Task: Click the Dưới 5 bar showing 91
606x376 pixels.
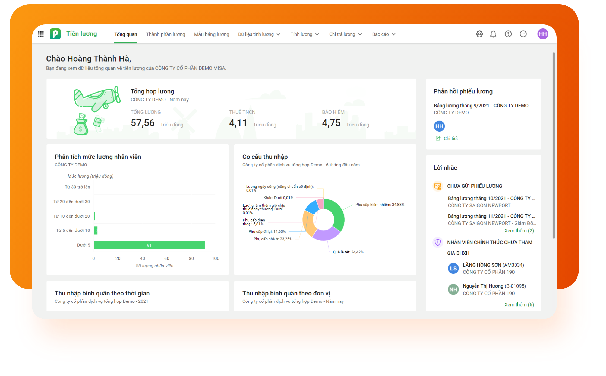Action: click(x=149, y=245)
